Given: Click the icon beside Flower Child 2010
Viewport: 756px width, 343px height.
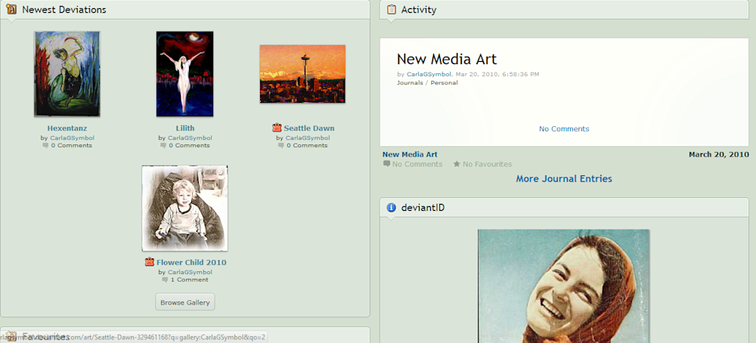Looking at the screenshot, I should point(150,263).
